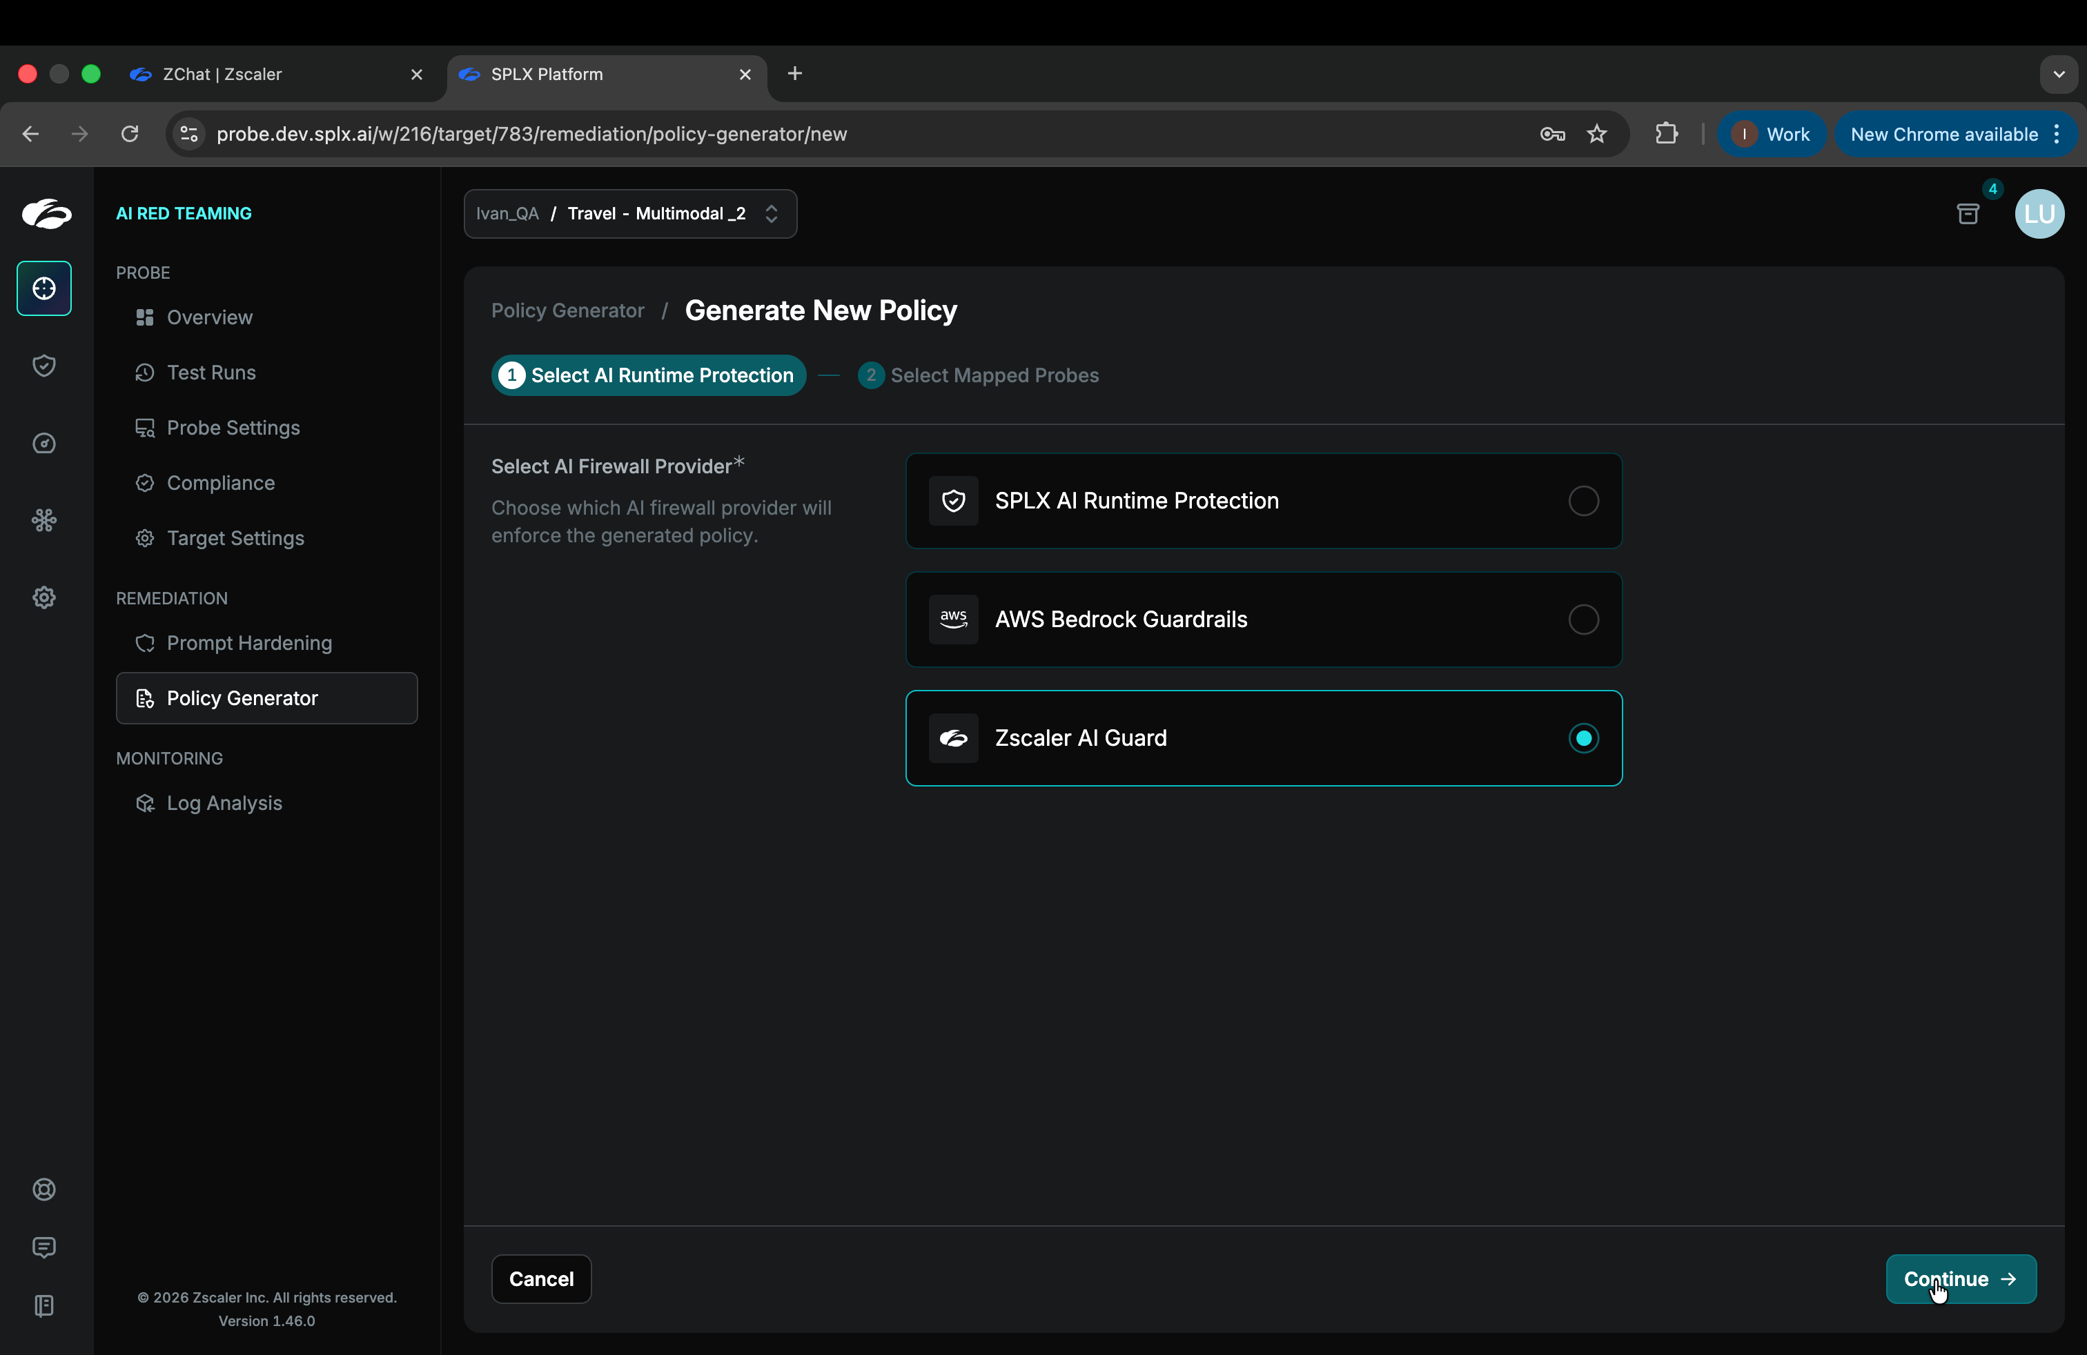Click the flower-shaped integrations icon
This screenshot has height=1355, width=2087.
pos(44,521)
